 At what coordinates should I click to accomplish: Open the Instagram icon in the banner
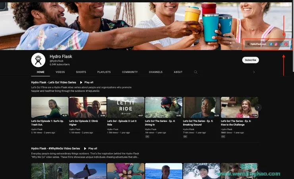(276, 44)
